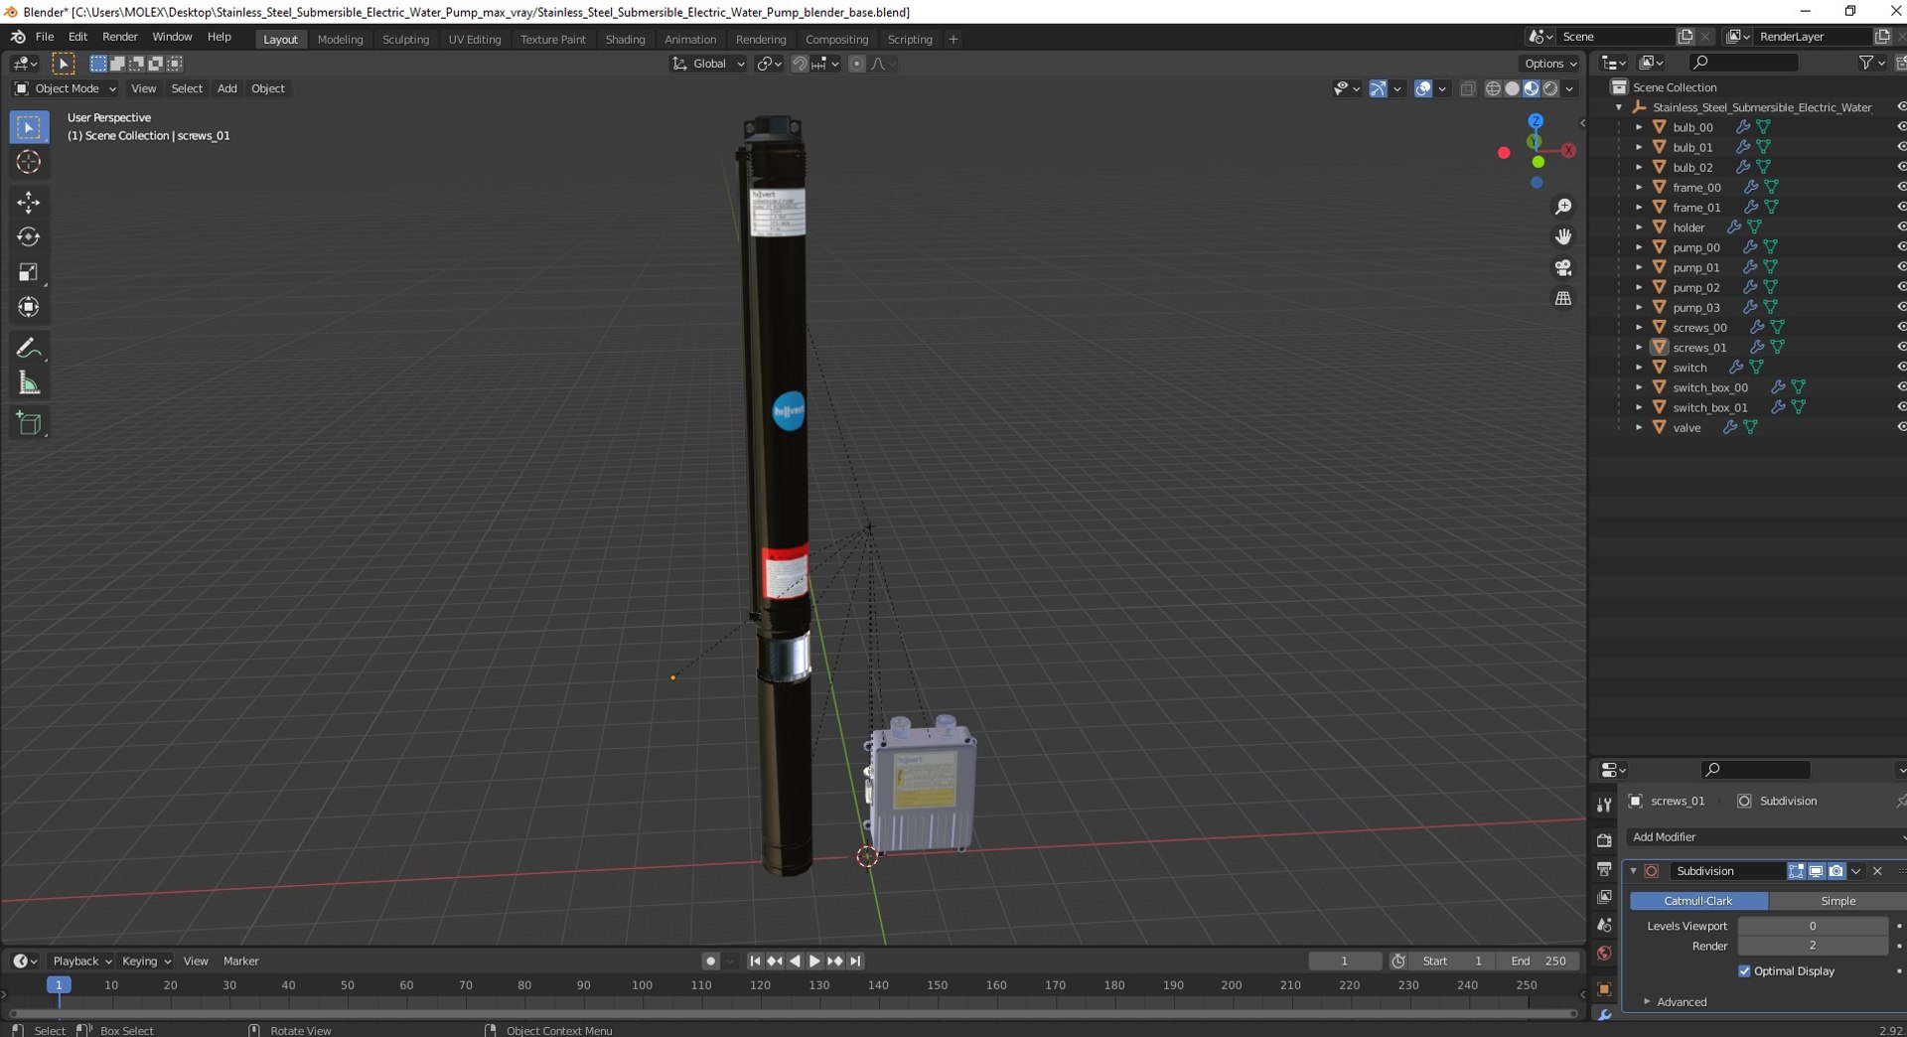Click the blue Z axis on the navigation gizmo
This screenshot has height=1037, width=1907.
coord(1536,121)
